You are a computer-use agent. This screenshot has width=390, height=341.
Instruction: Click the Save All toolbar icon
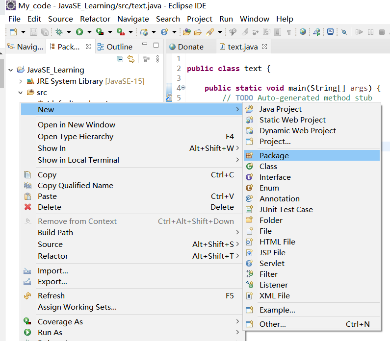45,32
